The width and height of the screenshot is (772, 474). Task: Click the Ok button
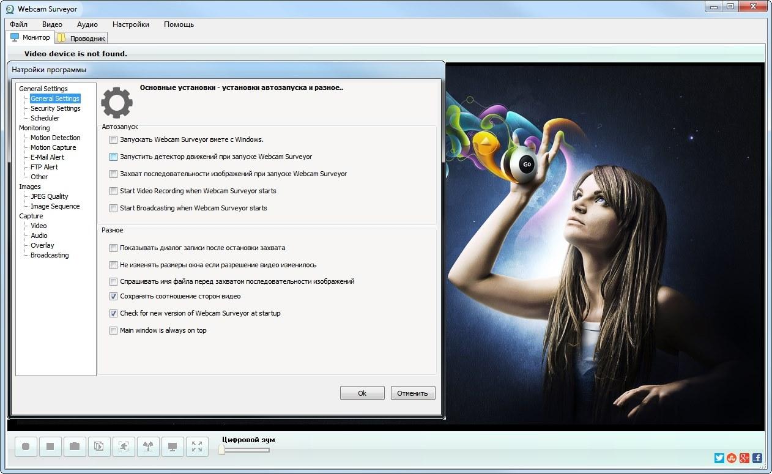[362, 393]
